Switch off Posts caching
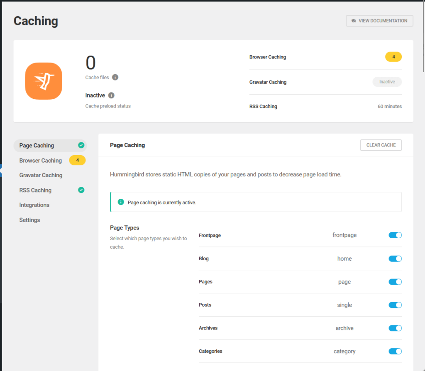The image size is (425, 371). tap(395, 305)
